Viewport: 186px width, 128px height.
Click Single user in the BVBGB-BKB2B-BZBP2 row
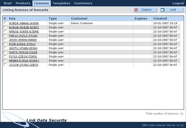(56, 27)
